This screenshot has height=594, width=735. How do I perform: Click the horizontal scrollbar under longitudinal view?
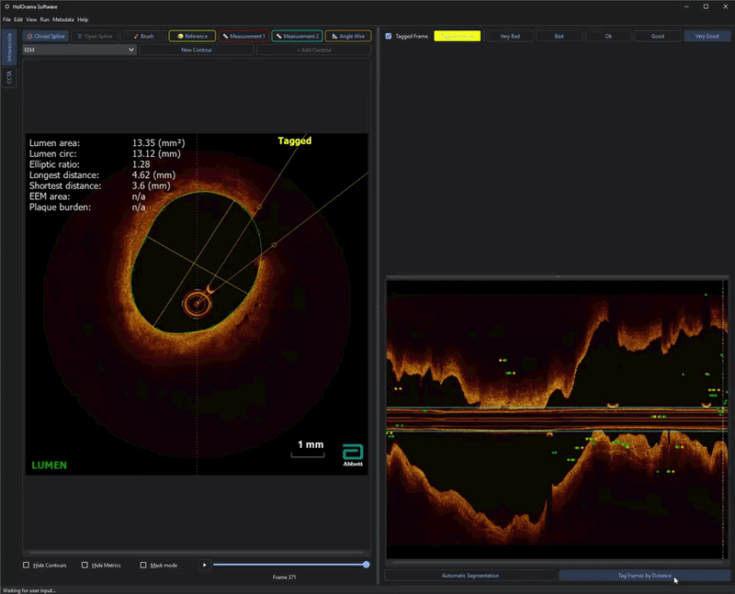coord(558,561)
